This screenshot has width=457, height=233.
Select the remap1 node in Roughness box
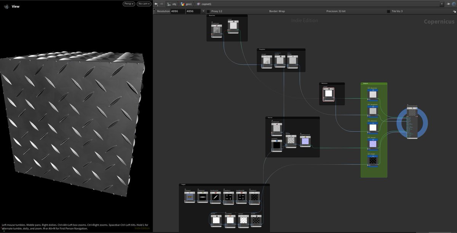click(267, 61)
